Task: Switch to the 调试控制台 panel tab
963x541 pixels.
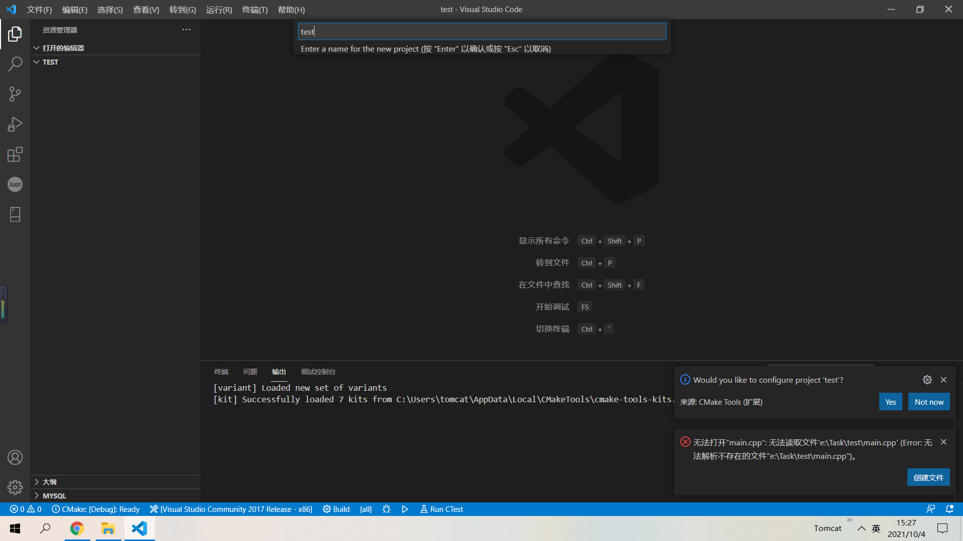Action: (317, 372)
